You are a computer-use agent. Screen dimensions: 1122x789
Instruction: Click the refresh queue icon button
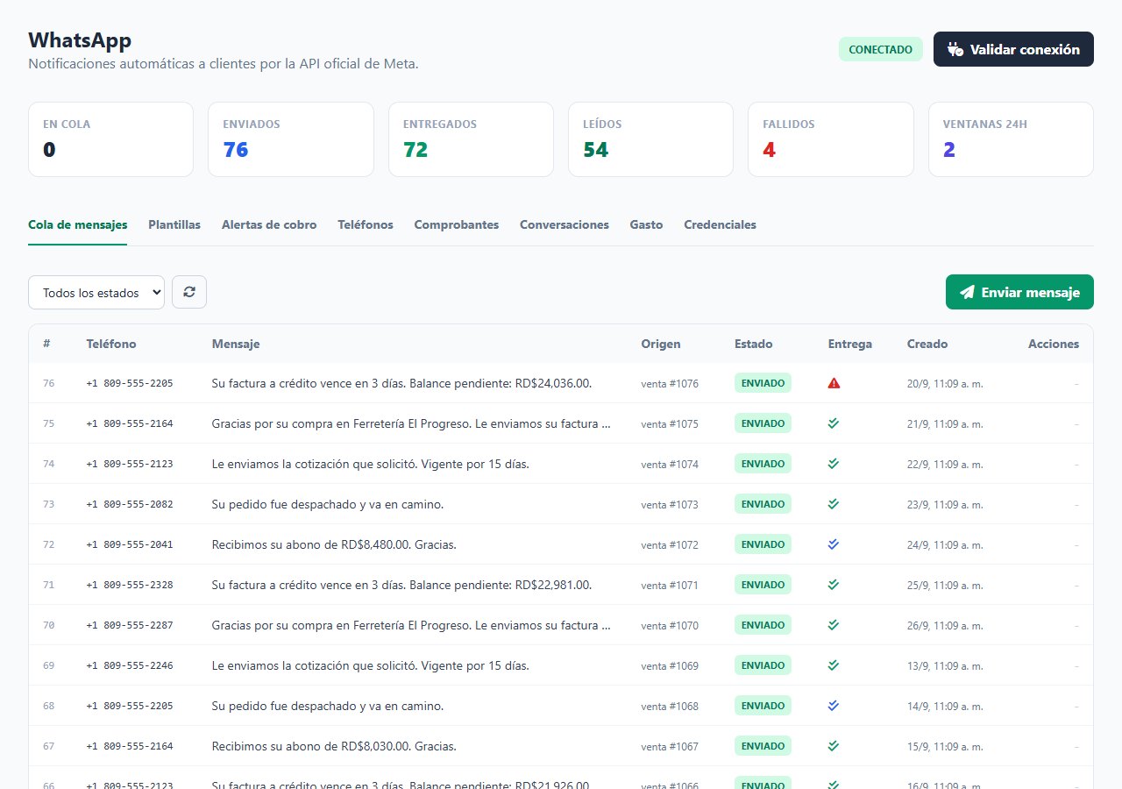[189, 292]
